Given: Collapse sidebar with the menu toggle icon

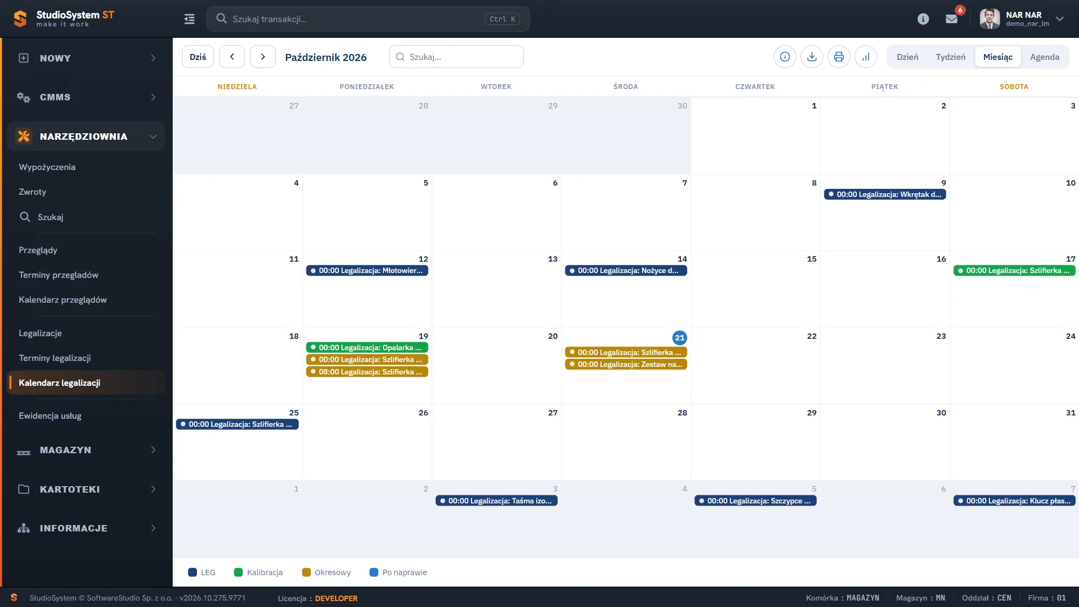Looking at the screenshot, I should pyautogui.click(x=189, y=19).
